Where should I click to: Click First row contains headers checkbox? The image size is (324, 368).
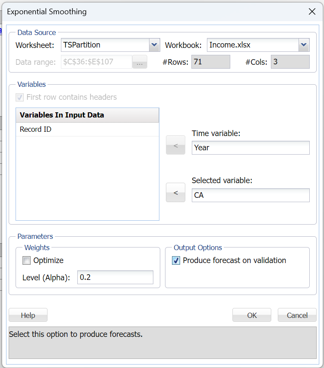click(x=20, y=97)
